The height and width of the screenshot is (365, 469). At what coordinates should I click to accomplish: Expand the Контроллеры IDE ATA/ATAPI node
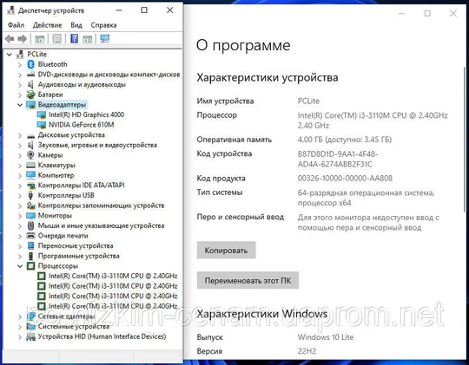point(20,186)
